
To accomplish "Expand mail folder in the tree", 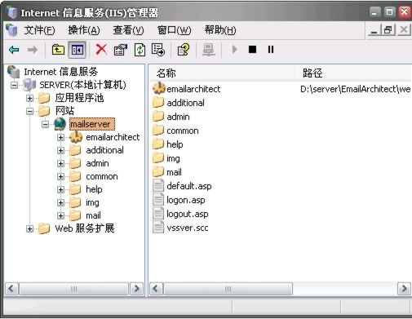I will tap(60, 215).
